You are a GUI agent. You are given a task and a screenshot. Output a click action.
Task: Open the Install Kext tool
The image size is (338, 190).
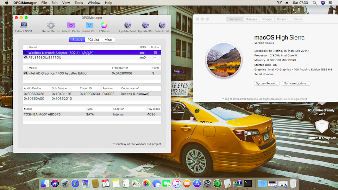(x=89, y=25)
